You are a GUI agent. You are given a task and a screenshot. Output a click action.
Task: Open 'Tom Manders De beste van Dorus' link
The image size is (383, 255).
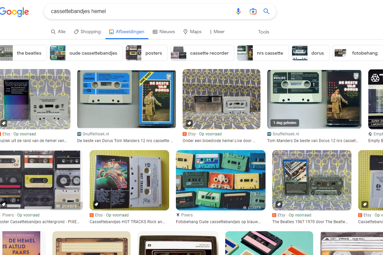(x=313, y=141)
